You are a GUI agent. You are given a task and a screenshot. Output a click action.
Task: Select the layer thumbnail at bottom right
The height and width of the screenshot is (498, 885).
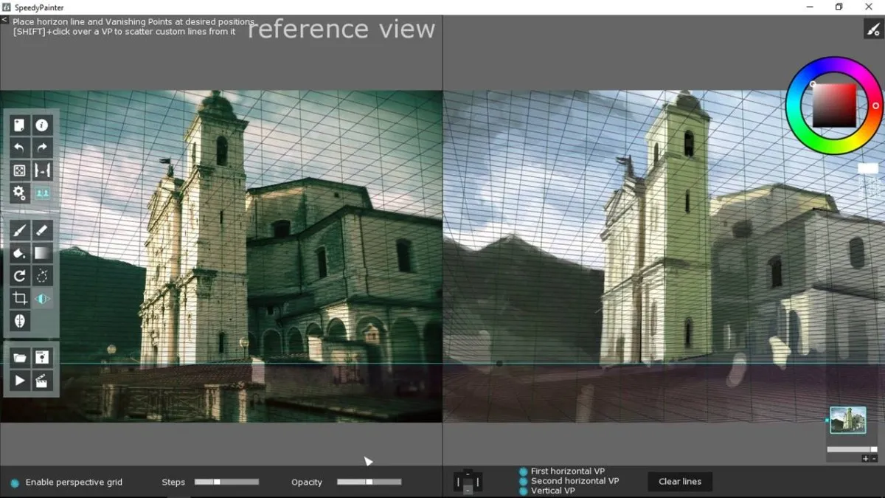click(848, 420)
